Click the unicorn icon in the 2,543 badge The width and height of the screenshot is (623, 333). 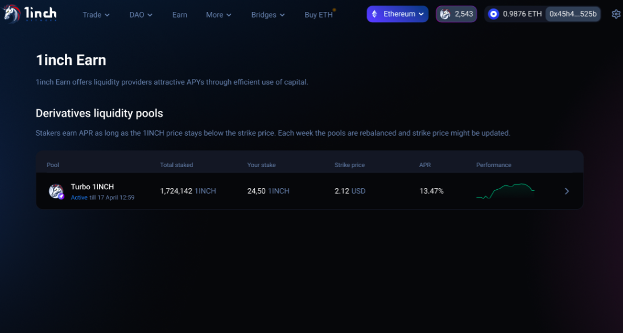445,14
